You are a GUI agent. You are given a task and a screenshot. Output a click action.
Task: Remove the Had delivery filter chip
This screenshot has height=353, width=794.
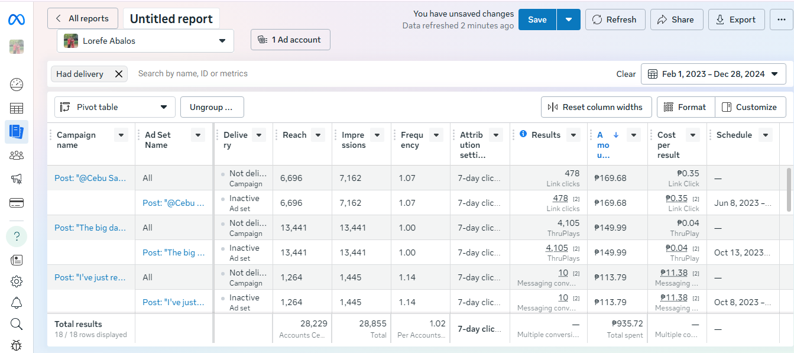click(x=119, y=74)
